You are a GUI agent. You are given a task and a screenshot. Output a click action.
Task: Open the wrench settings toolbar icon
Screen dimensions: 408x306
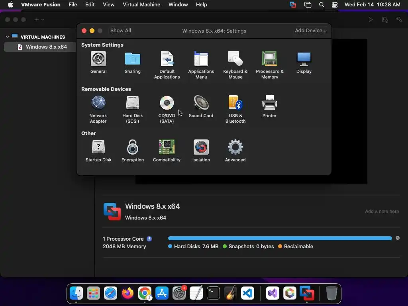(399, 20)
